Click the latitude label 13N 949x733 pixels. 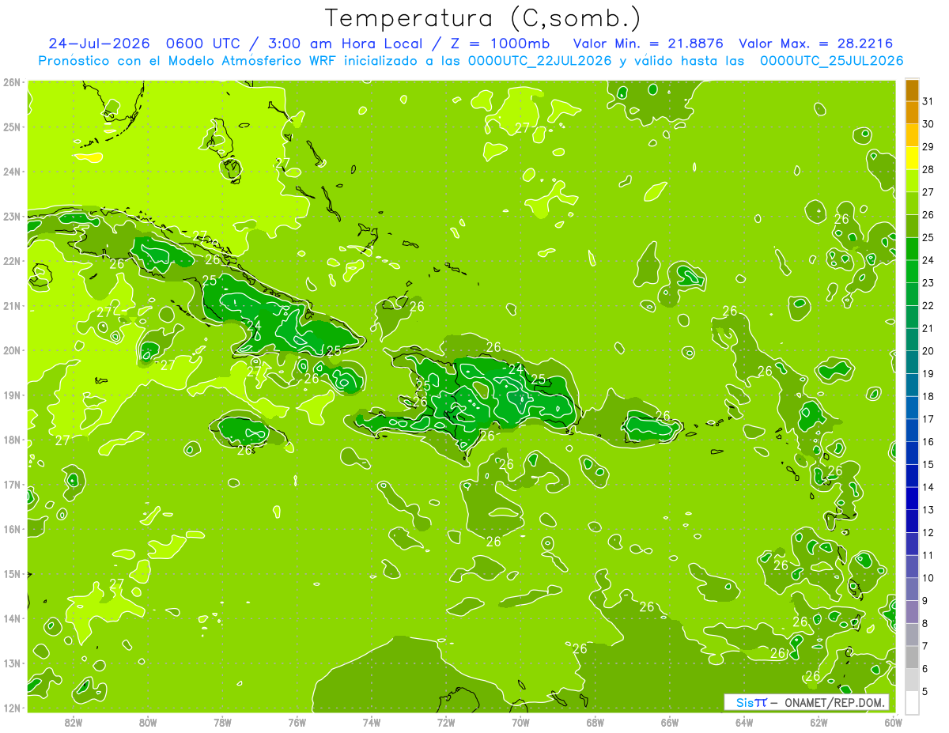pos(12,663)
